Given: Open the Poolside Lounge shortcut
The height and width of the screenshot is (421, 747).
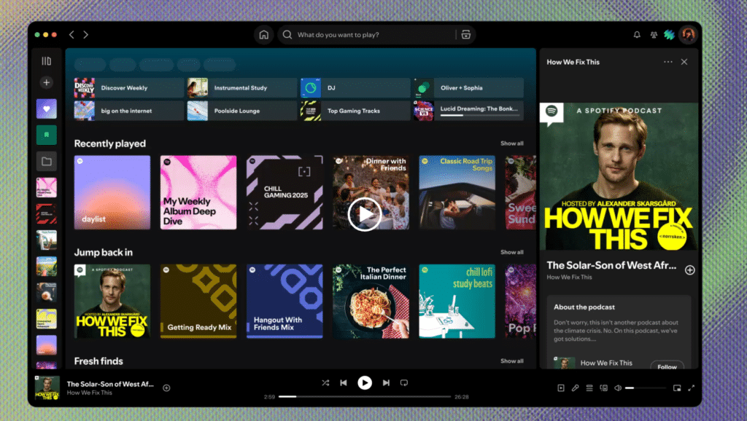Looking at the screenshot, I should pos(242,111).
